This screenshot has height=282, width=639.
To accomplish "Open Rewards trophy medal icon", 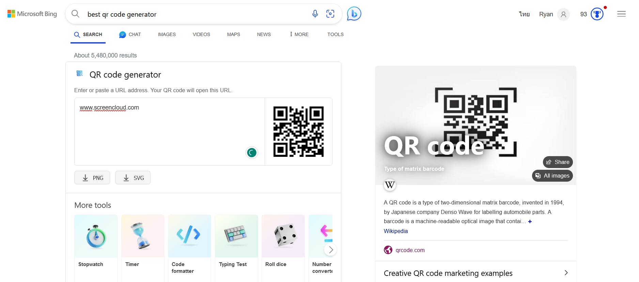I will click(597, 14).
